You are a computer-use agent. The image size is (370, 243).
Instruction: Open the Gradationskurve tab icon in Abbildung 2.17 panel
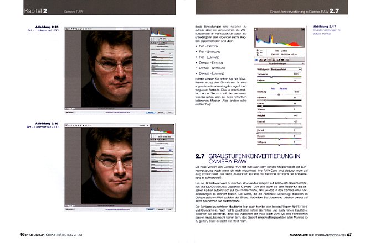tap(261, 60)
